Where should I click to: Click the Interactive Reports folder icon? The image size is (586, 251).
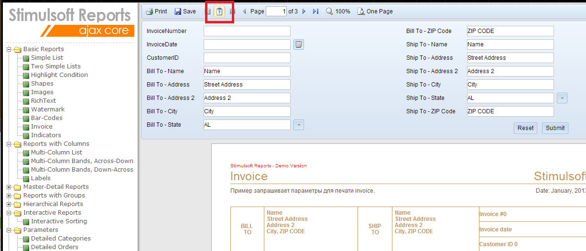point(18,213)
